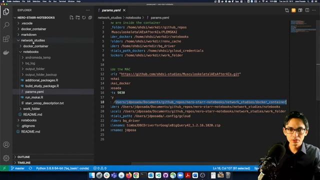The height and width of the screenshot is (180, 320).
Task: Open the Help menu
Action: point(78,1)
